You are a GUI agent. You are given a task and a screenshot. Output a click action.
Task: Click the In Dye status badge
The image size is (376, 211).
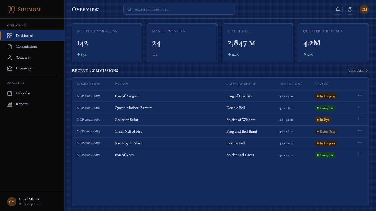click(x=323, y=120)
